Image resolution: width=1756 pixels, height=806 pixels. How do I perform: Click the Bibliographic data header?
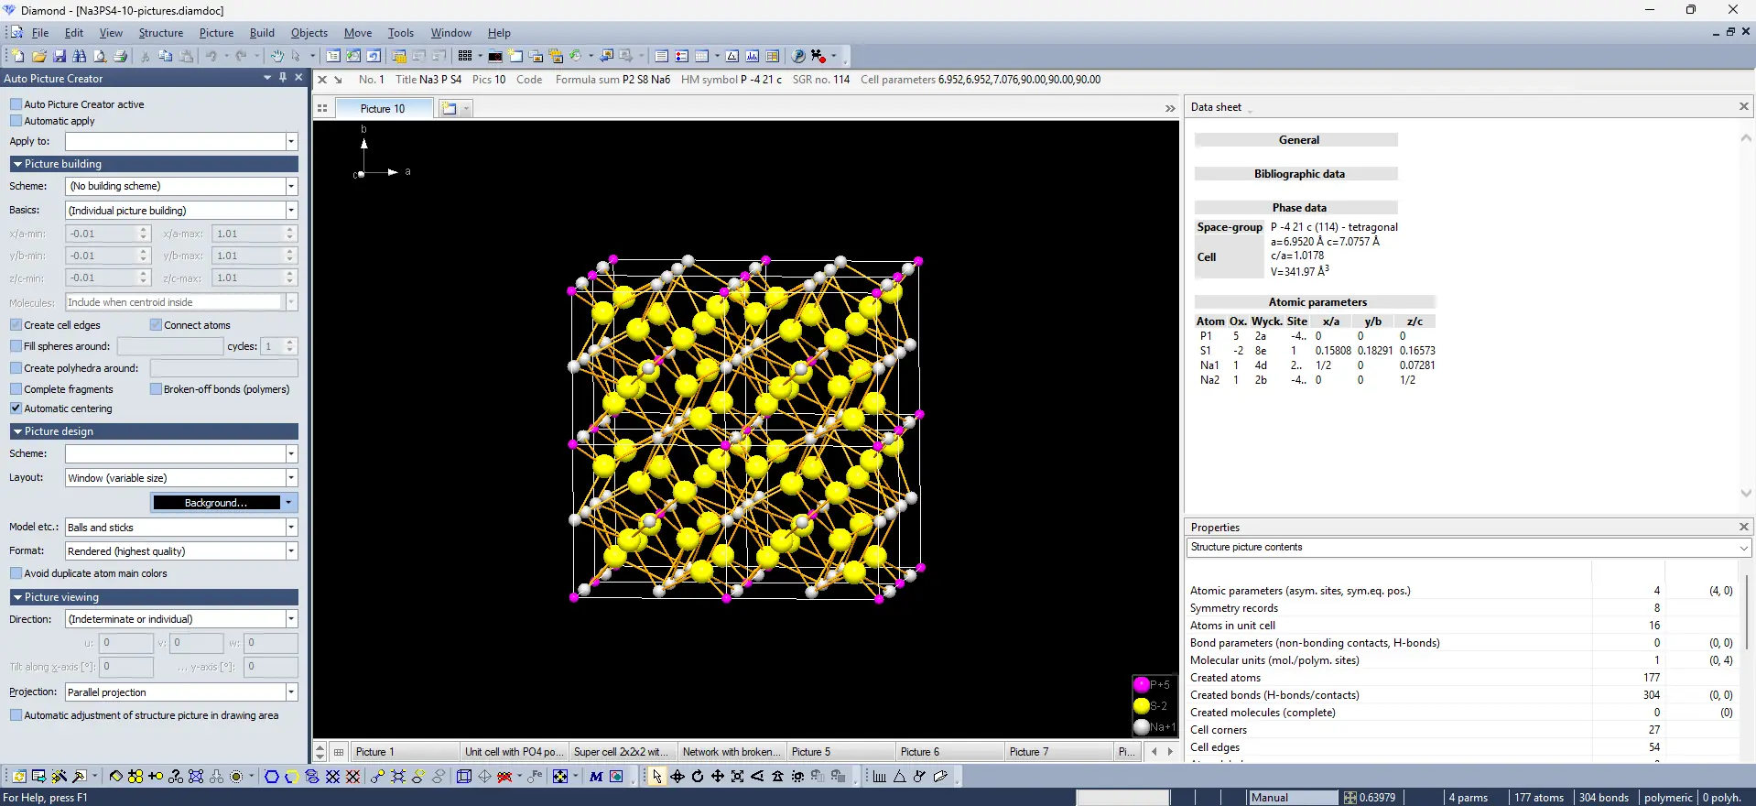(1296, 174)
